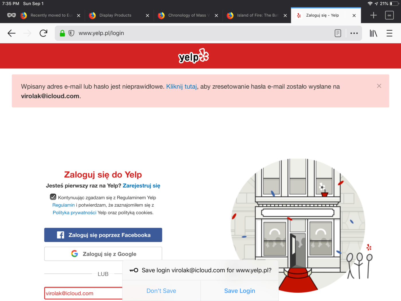
Task: Open the tabs tray infinity icon
Action: point(389,15)
